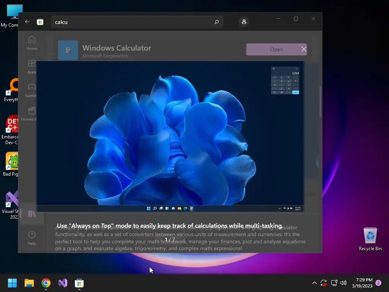Select Everything desktop shortcut
This screenshot has height=292, width=389.
(11, 90)
